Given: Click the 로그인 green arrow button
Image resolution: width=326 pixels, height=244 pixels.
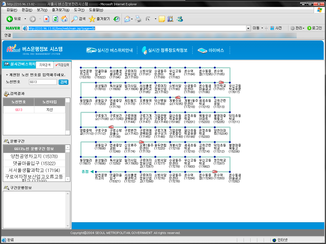Looking at the screenshot, I should (314, 28).
